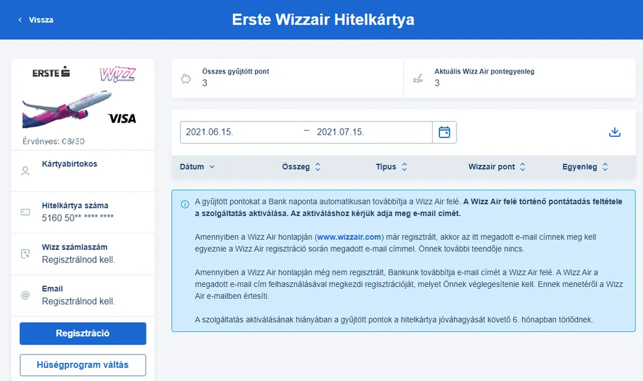The image size is (643, 381).
Task: Edit the end date 2021.07.15. field
Action: tap(370, 132)
